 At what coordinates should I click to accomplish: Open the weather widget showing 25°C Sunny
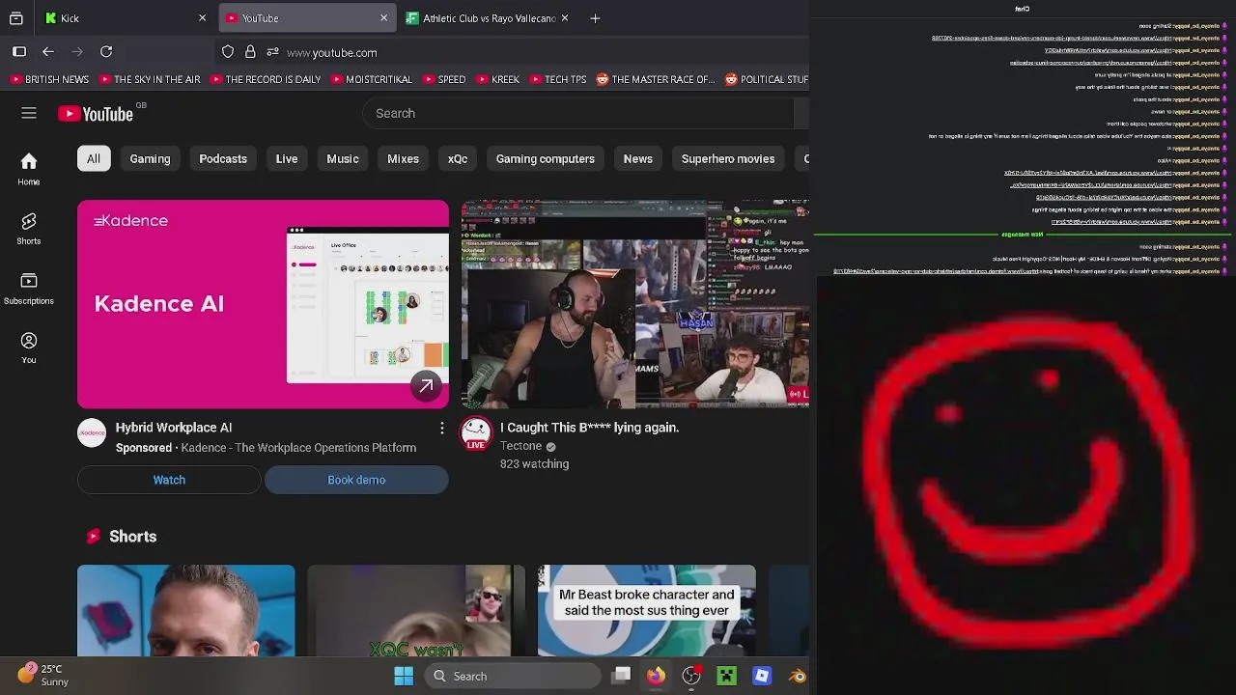(x=43, y=675)
